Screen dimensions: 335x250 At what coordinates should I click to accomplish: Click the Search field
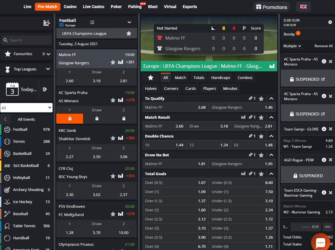(26, 40)
